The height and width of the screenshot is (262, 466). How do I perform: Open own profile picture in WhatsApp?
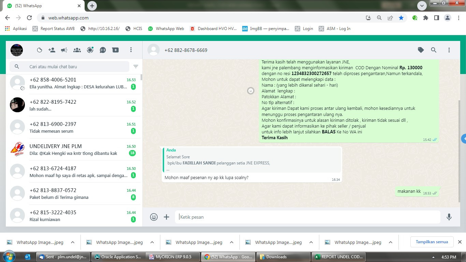tap(17, 50)
